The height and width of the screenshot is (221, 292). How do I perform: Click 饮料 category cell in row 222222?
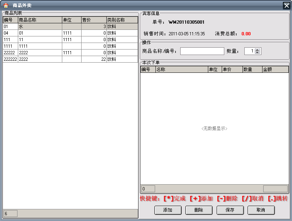(122, 59)
